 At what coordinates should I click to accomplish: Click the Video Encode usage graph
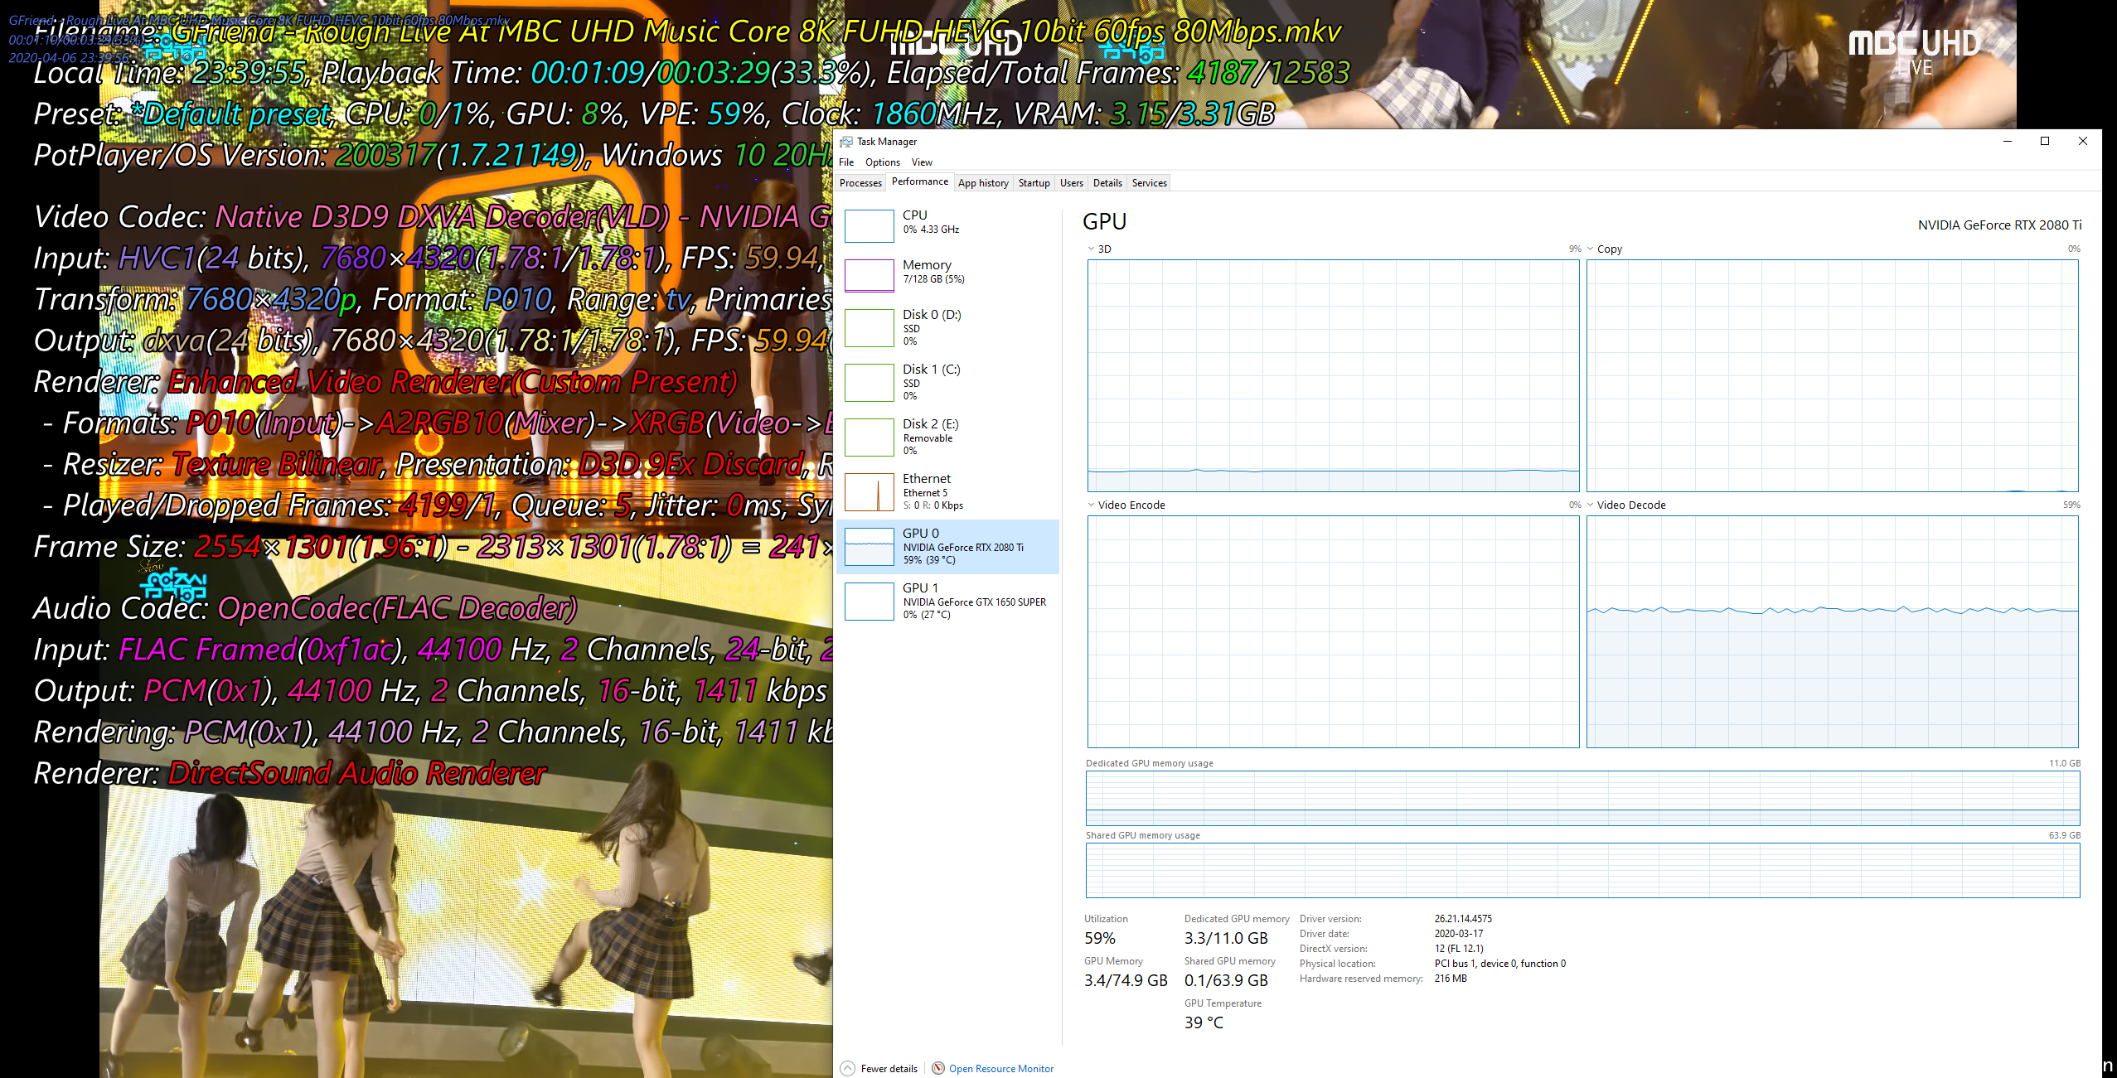1333,632
